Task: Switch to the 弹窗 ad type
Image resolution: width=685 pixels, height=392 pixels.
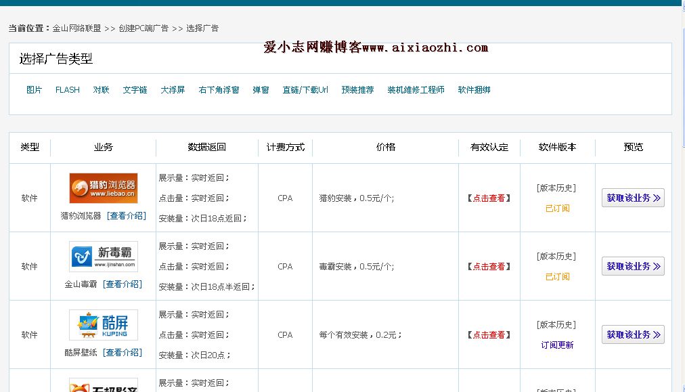Action: point(261,89)
